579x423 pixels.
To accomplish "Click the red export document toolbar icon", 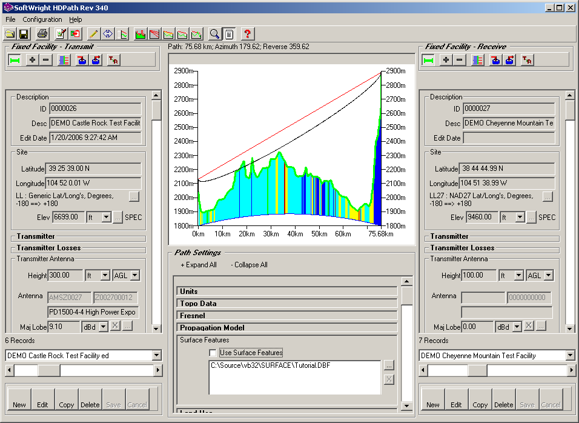I will (75, 34).
